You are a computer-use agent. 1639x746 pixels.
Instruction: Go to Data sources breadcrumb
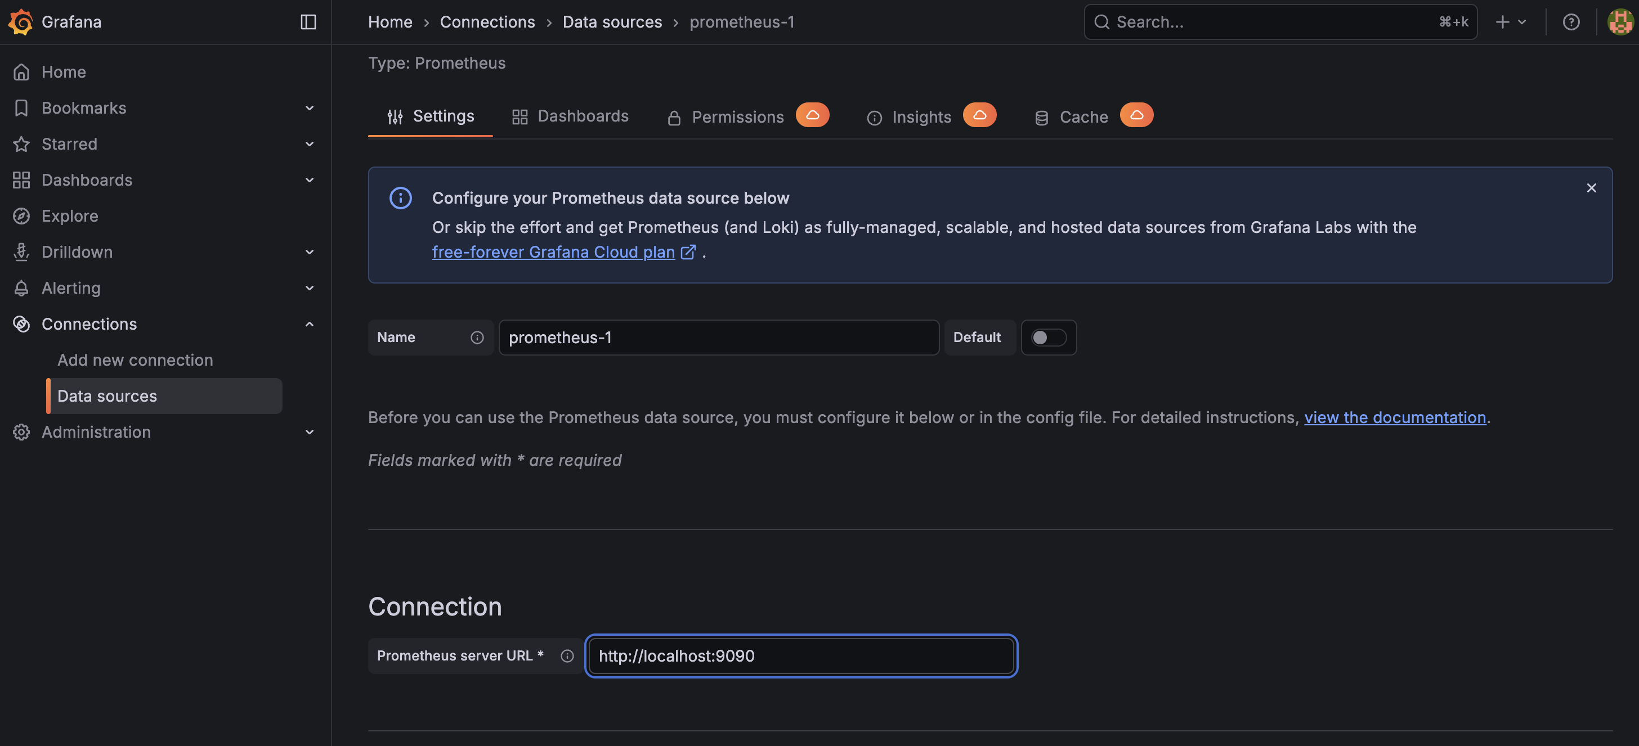click(612, 23)
